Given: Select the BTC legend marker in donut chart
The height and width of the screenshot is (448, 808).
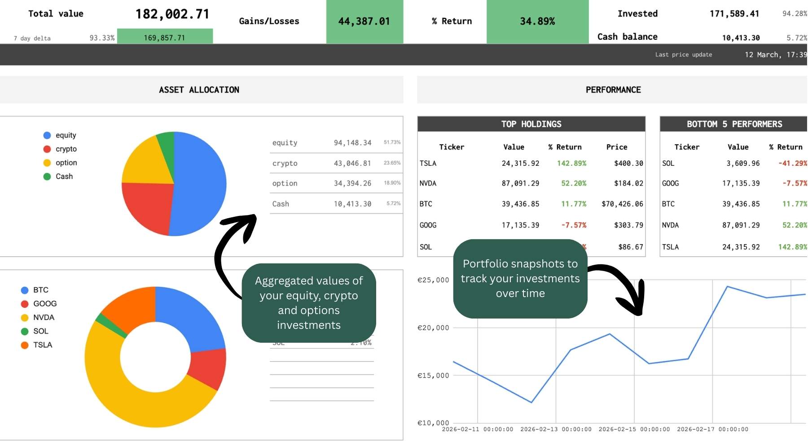Looking at the screenshot, I should pyautogui.click(x=25, y=290).
